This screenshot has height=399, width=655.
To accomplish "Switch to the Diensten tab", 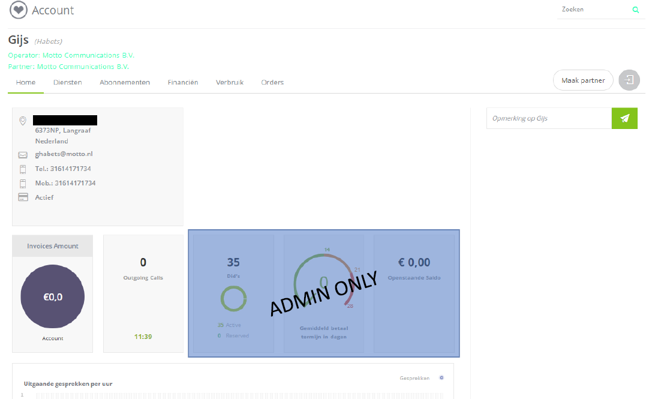I will tap(68, 82).
